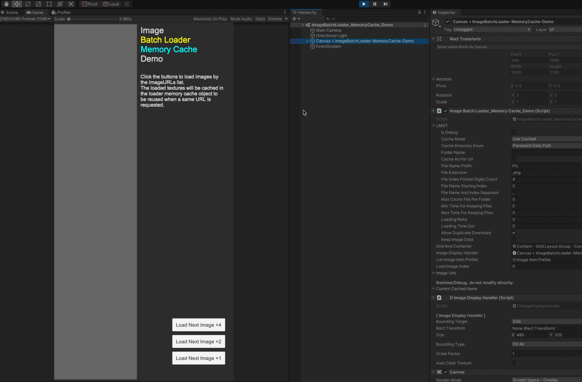Collapse the LMGT section
Image resolution: width=582 pixels, height=382 pixels.
coord(433,126)
